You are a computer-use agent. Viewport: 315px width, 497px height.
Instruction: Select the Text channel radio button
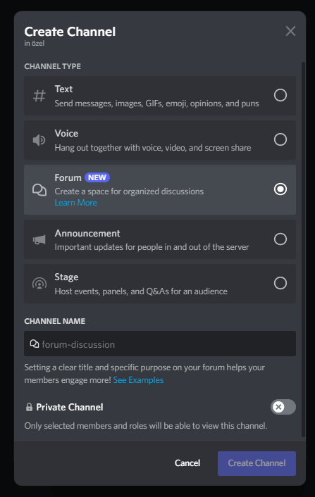280,95
